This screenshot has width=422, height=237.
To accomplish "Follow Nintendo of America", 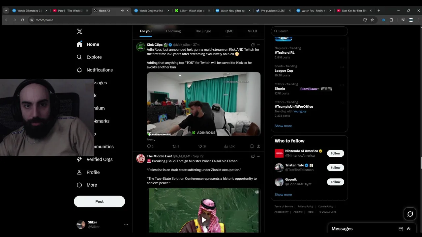I will click(336, 153).
